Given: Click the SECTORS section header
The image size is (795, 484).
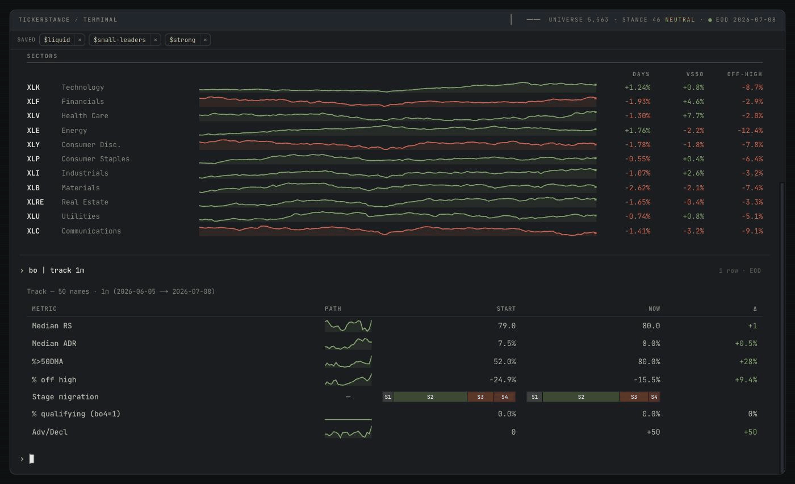Looking at the screenshot, I should point(42,56).
